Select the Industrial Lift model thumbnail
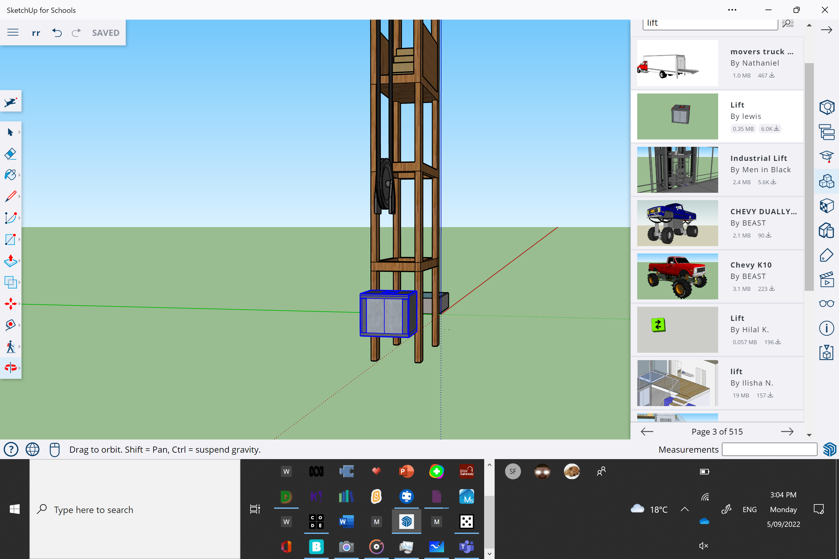The height and width of the screenshot is (559, 839). (677, 170)
